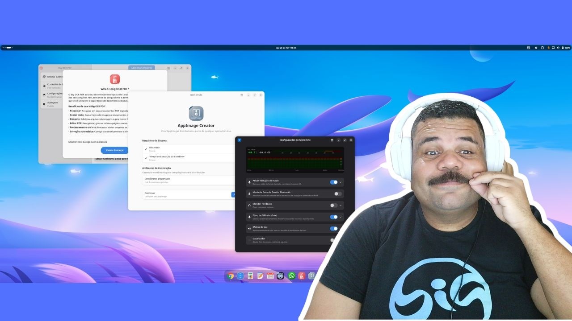Open Google Chrome from the dock

(231, 276)
